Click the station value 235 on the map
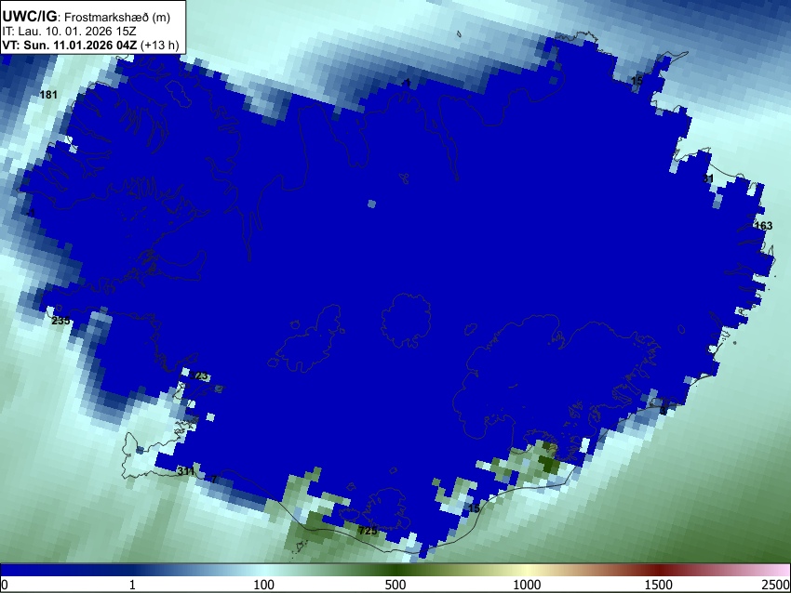 pos(61,321)
